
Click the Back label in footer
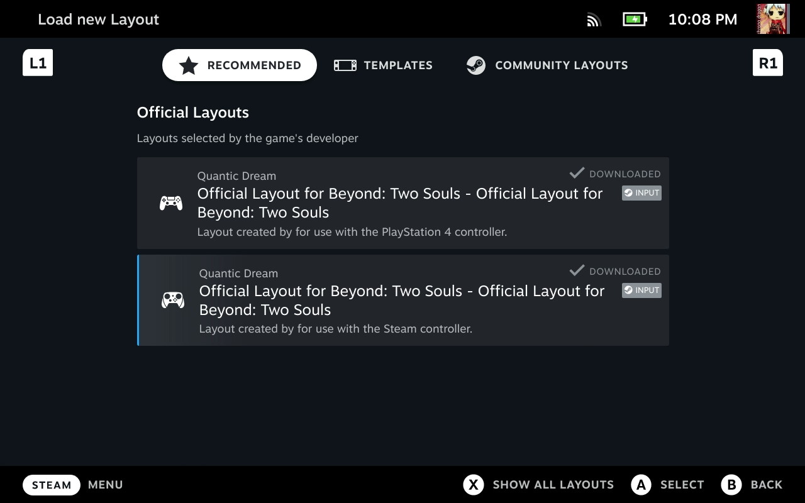click(x=766, y=485)
